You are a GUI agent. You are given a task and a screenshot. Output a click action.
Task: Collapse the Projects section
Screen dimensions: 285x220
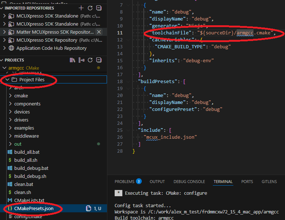coord(2,60)
